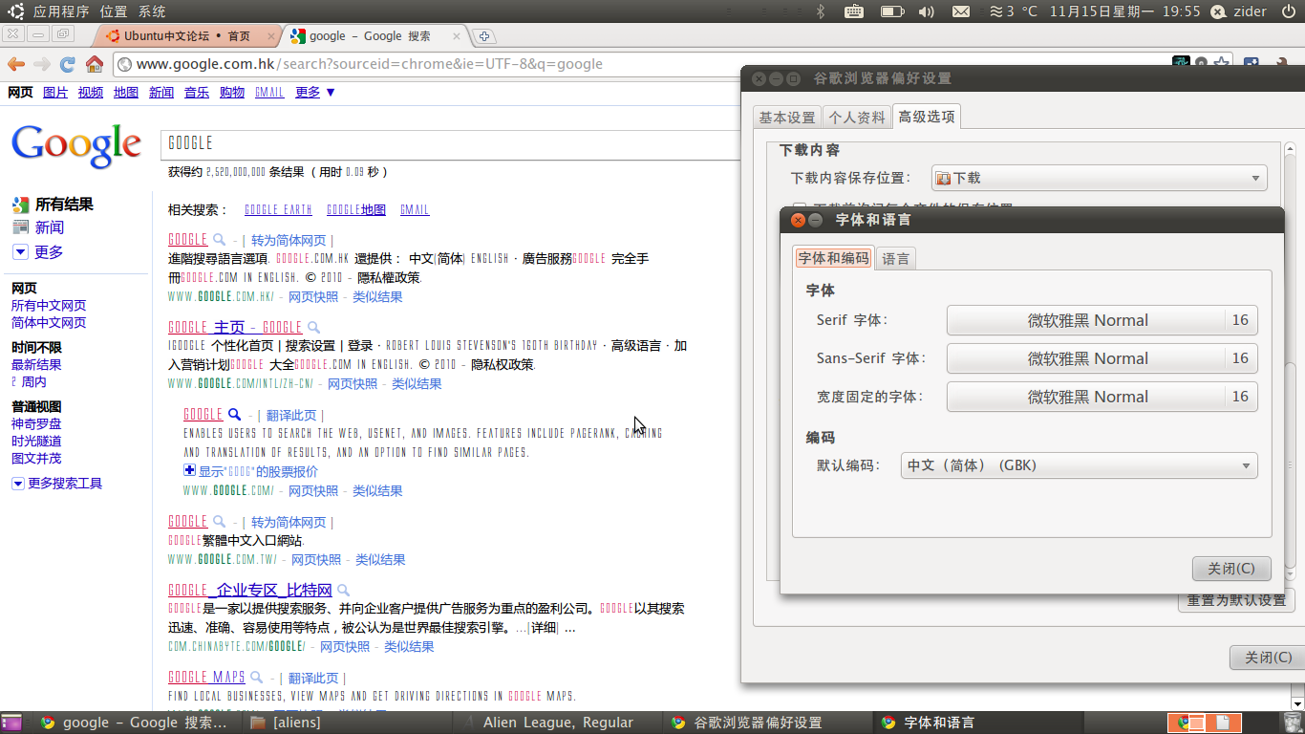Screen dimensions: 1305x734
Task: Open the keyboard input indicator
Action: (854, 11)
